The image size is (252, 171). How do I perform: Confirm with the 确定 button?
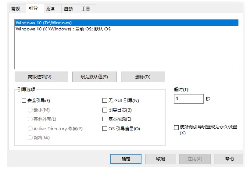coord(126,159)
